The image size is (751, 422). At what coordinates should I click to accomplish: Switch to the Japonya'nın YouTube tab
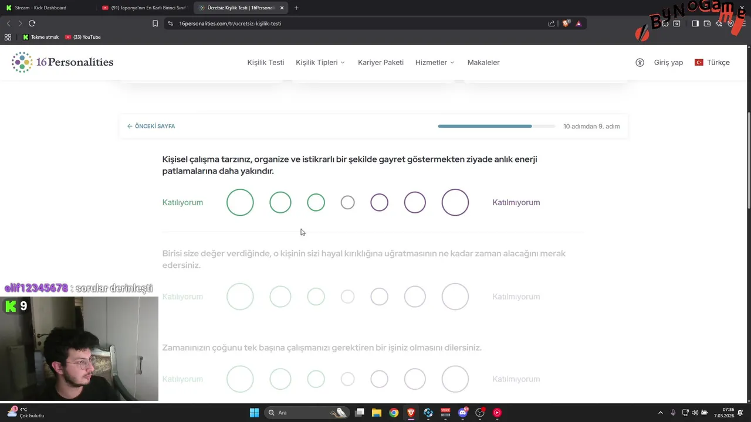pyautogui.click(x=144, y=8)
